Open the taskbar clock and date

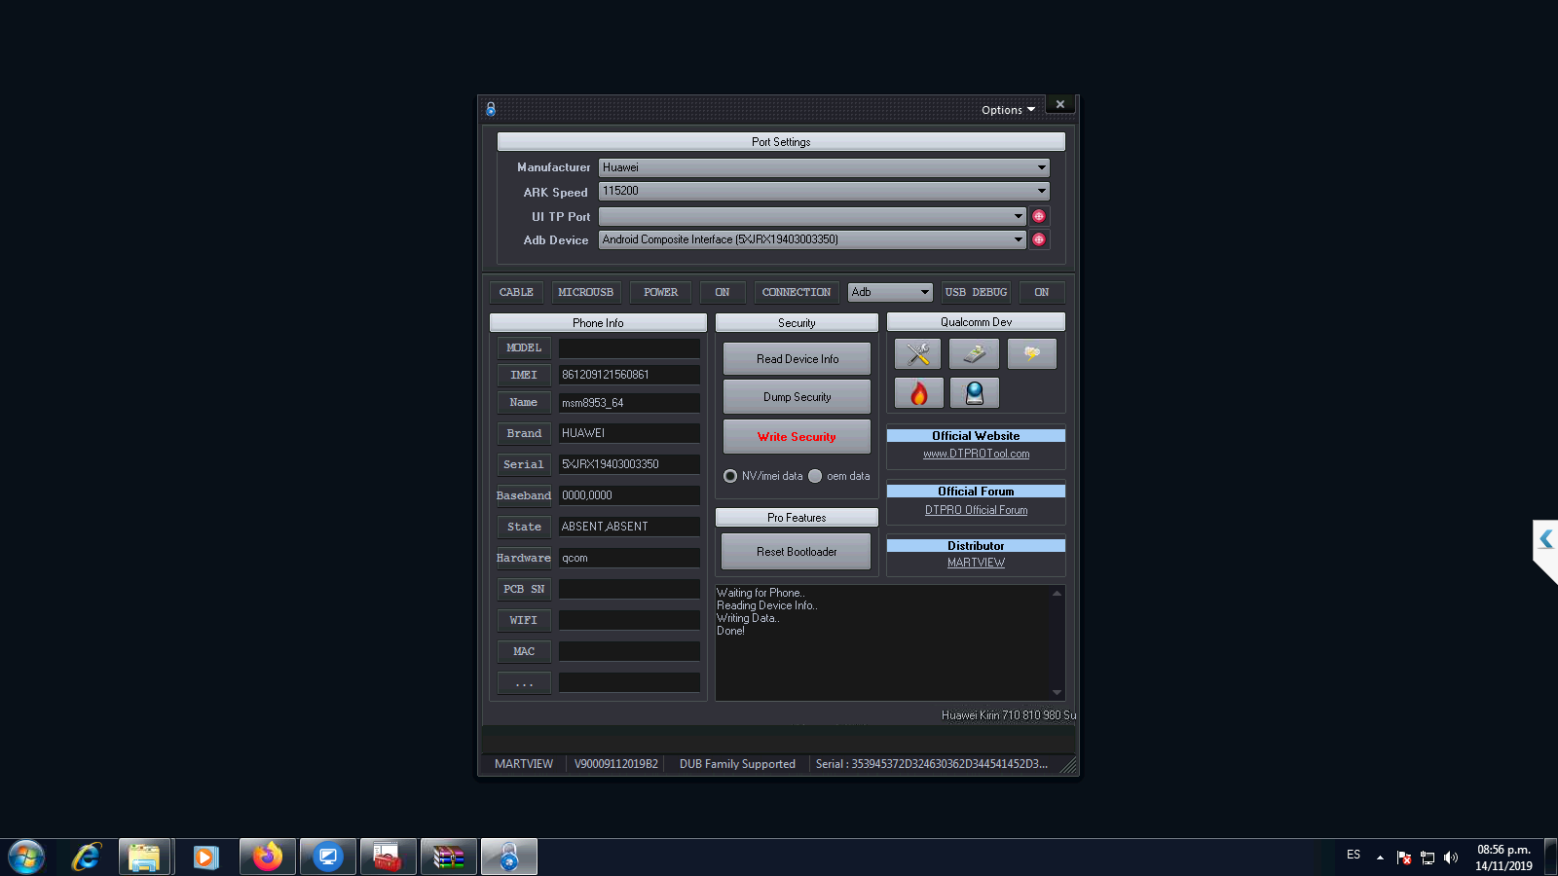pyautogui.click(x=1503, y=858)
